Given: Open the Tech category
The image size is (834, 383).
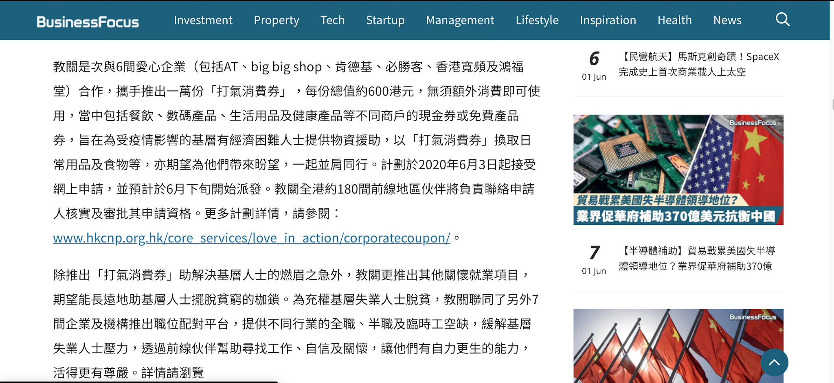Looking at the screenshot, I should coord(332,20).
